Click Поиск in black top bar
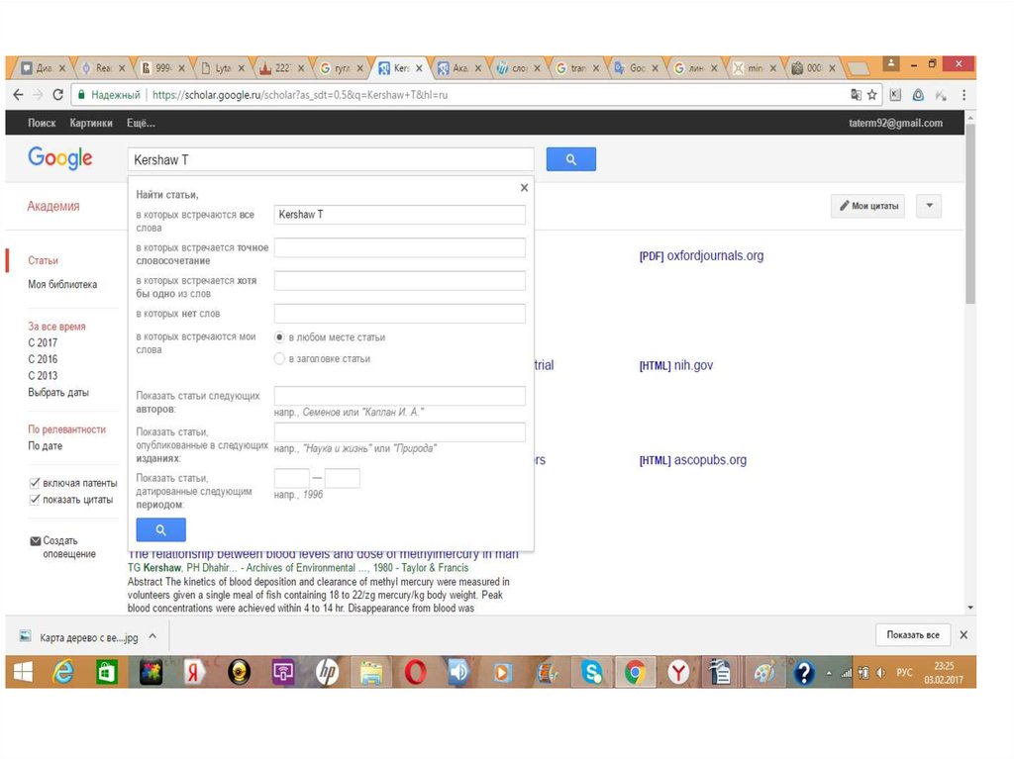Image resolution: width=1014 pixels, height=759 pixels. point(42,123)
